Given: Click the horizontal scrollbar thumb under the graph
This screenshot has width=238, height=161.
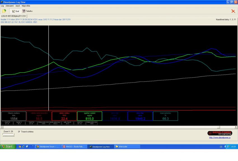Looking at the screenshot, I should 219,127.
